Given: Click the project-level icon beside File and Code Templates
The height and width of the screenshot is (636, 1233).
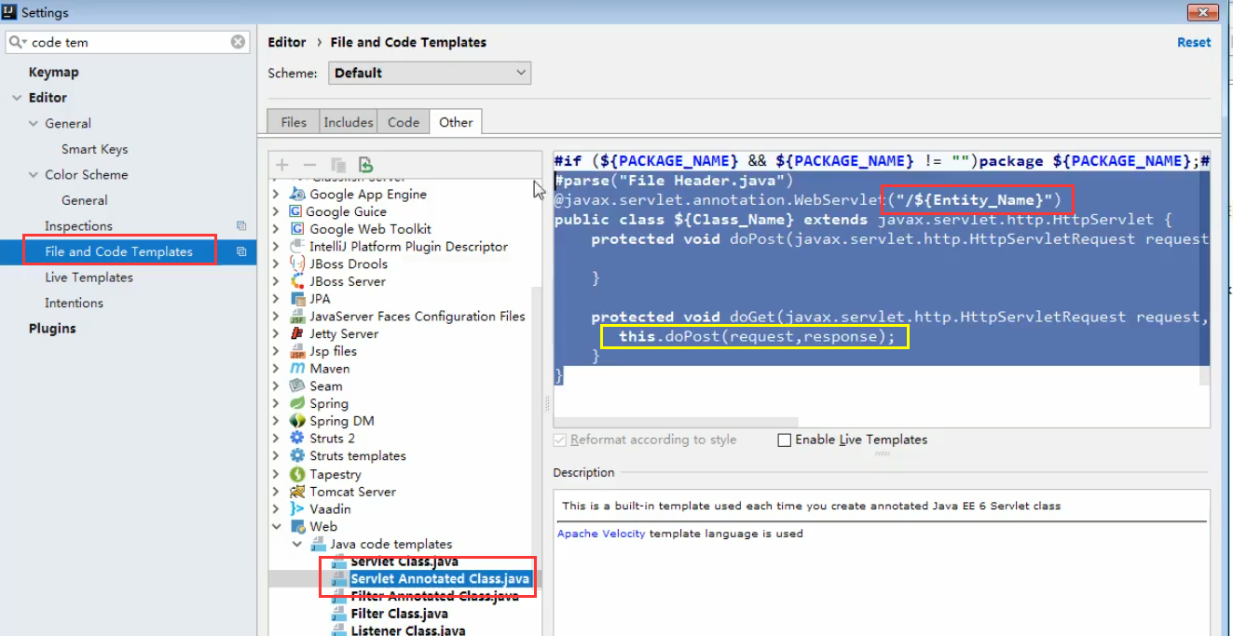Looking at the screenshot, I should coord(241,251).
